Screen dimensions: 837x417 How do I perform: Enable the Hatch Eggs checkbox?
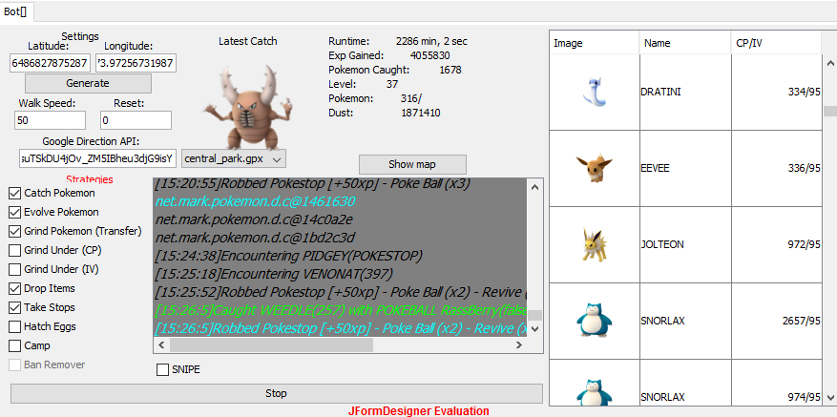(x=15, y=326)
